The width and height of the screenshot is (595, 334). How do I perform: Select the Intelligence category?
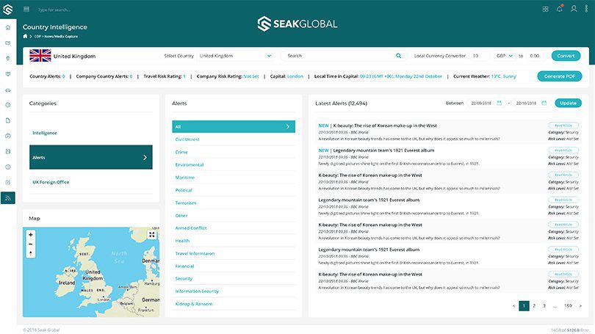click(x=45, y=133)
